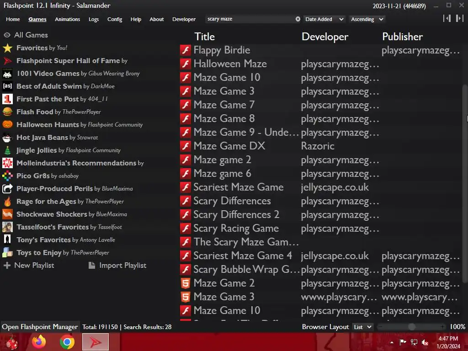Select Scary Bubble Wrap G... row

click(319, 269)
